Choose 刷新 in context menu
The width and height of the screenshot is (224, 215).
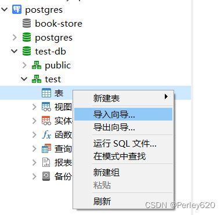[123, 201]
